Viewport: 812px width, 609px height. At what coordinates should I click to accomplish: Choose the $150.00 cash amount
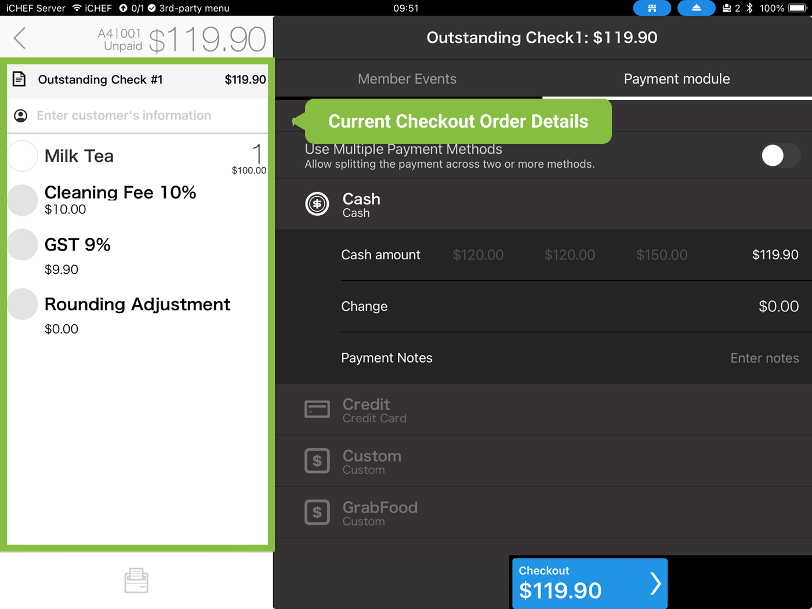tap(662, 255)
